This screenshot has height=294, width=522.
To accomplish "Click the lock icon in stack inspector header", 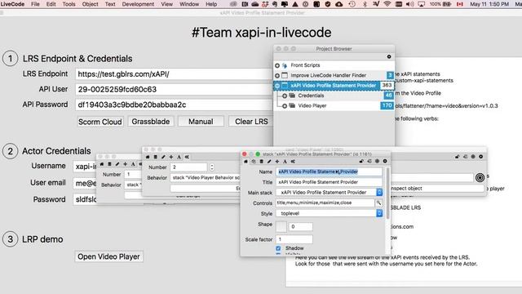I will [x=361, y=162].
